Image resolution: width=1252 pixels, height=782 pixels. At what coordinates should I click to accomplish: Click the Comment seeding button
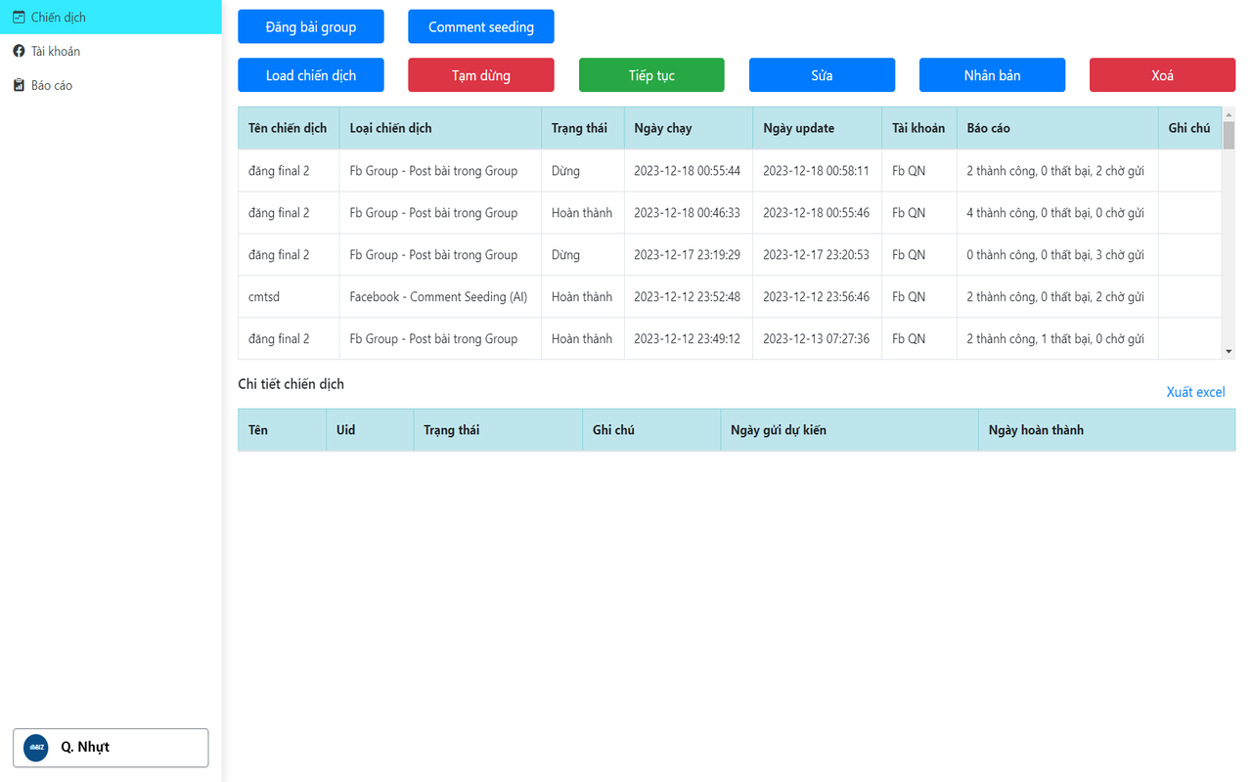click(481, 26)
